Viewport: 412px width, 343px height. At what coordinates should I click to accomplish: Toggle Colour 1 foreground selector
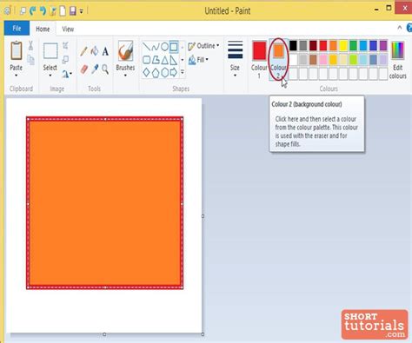click(259, 60)
